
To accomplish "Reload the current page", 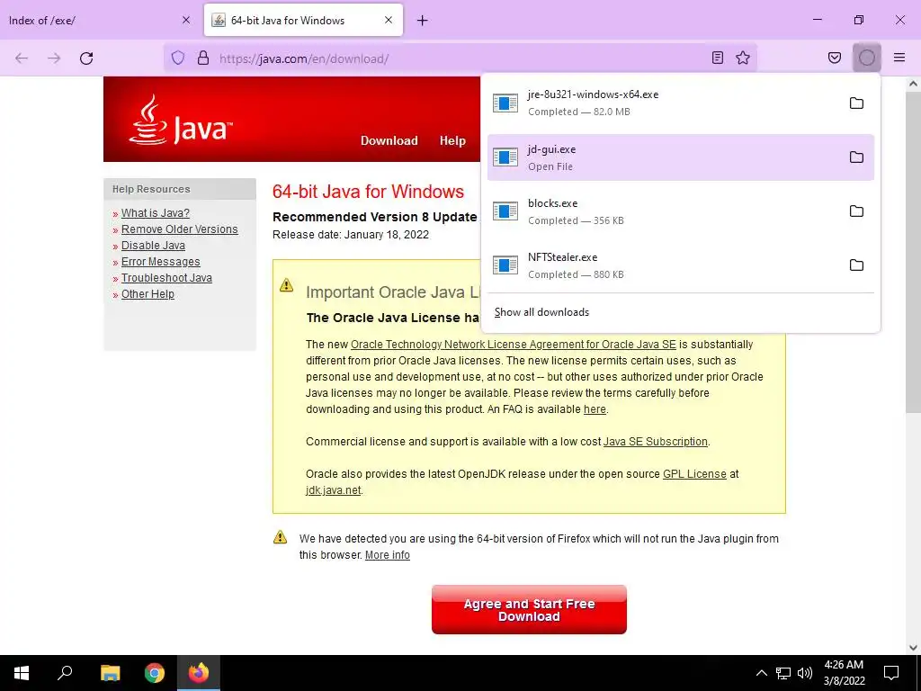I will 86,58.
